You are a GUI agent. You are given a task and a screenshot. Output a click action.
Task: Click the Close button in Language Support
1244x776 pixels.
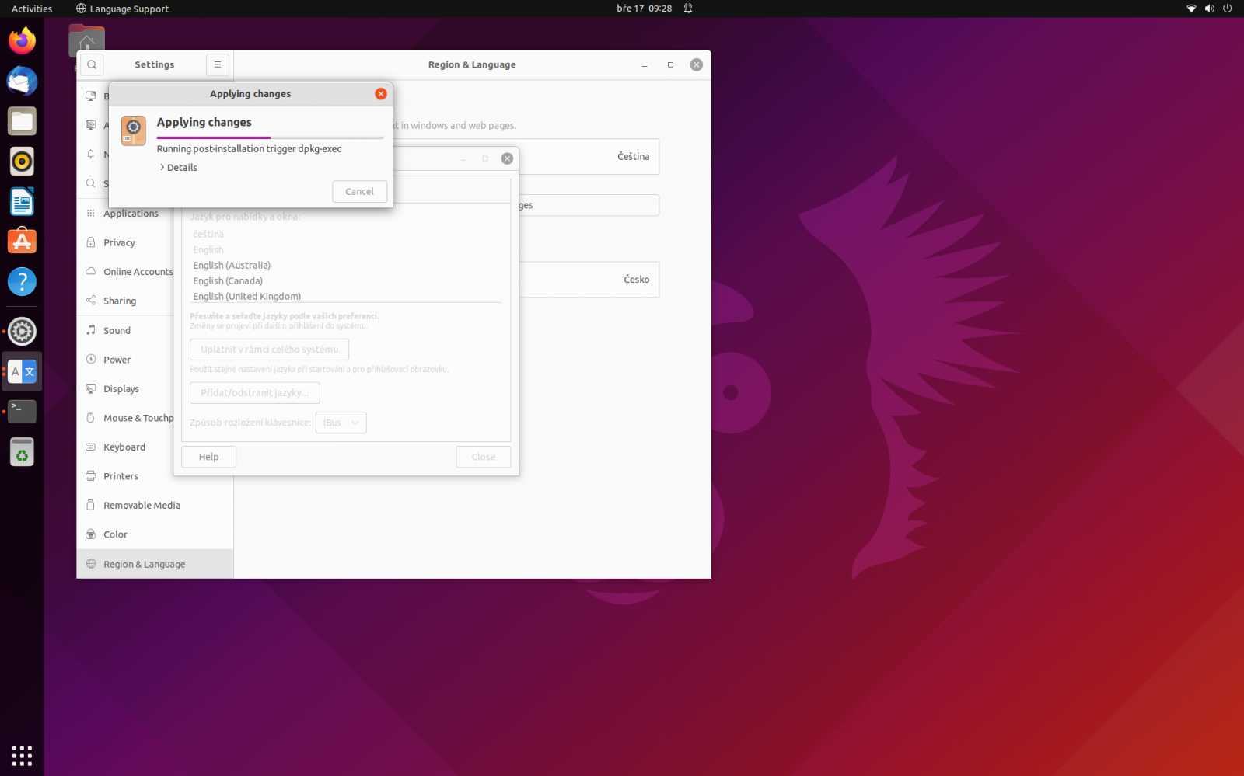click(484, 457)
